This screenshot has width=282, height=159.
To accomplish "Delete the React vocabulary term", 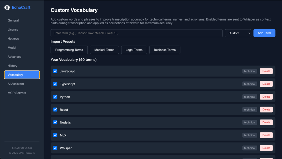I will [x=266, y=109].
